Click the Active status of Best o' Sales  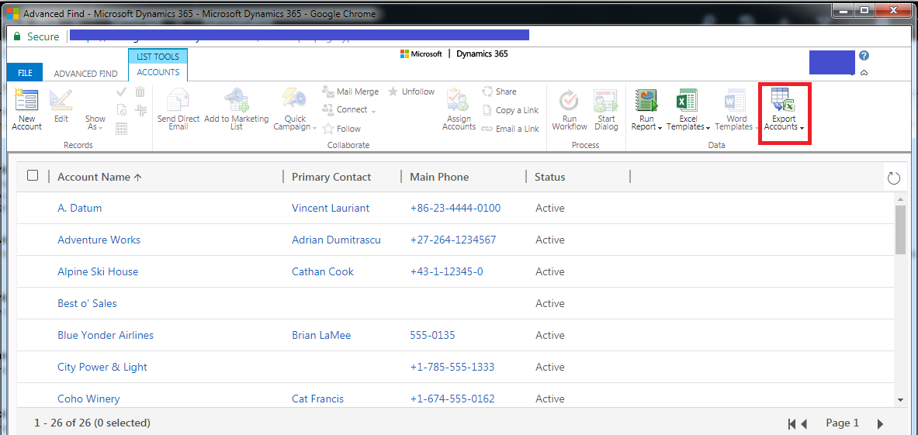(x=549, y=303)
